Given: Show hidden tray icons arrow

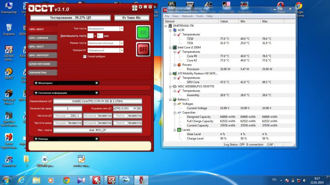Looking at the screenshot, I should (281, 180).
